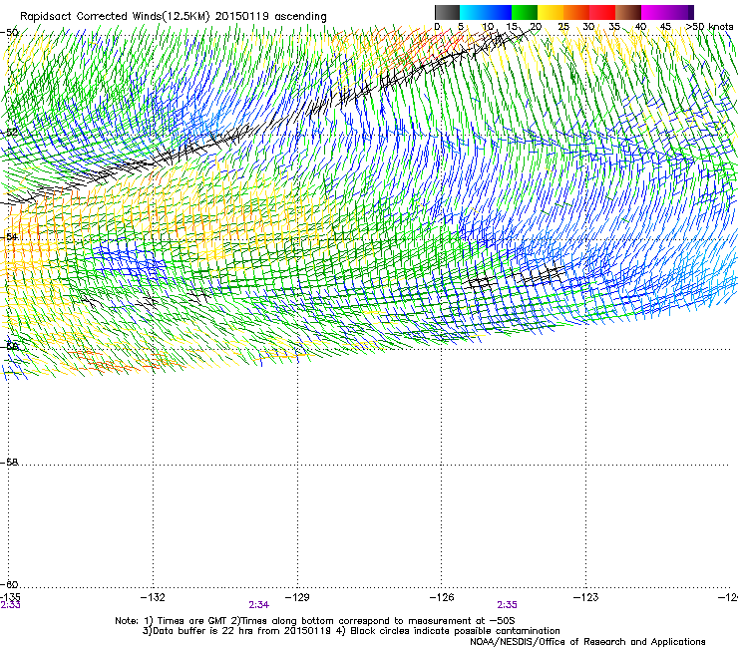Viewport: 738px width, 648px height.
Task: Click the '-129' longitude axis label
Action: (x=297, y=597)
